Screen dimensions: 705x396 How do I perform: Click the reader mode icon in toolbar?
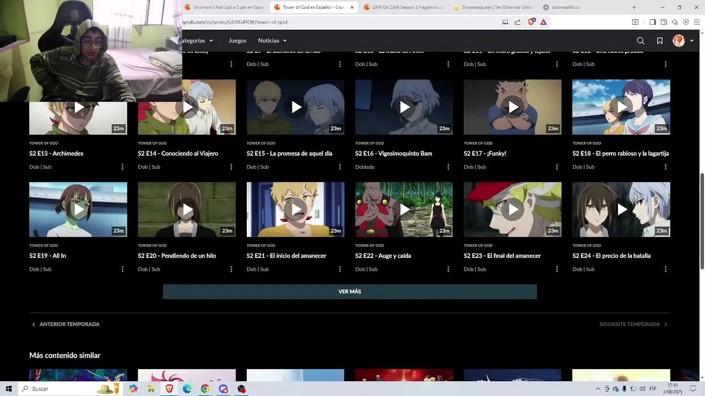click(x=635, y=22)
